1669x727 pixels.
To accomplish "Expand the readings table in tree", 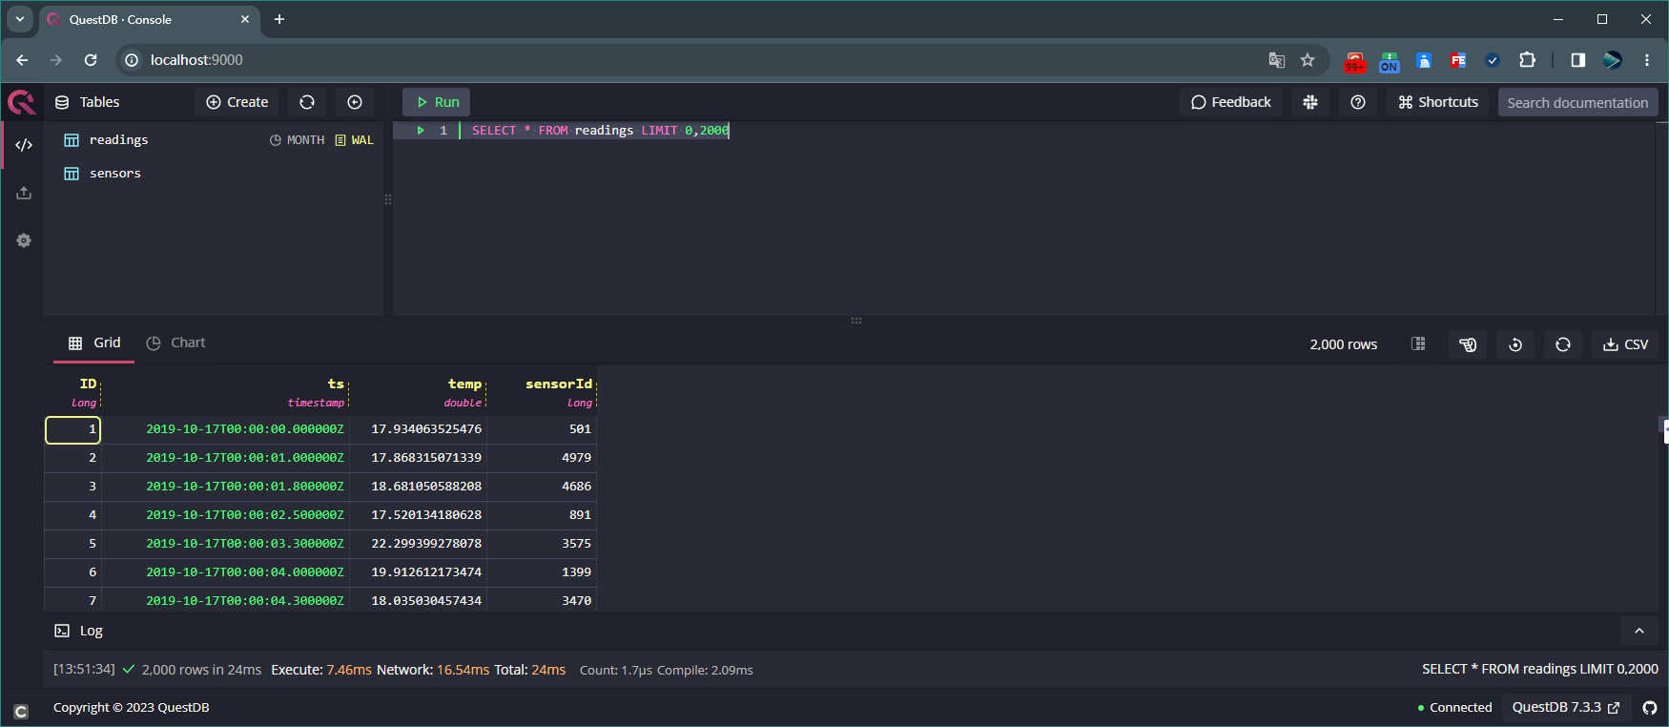I will [x=118, y=140].
